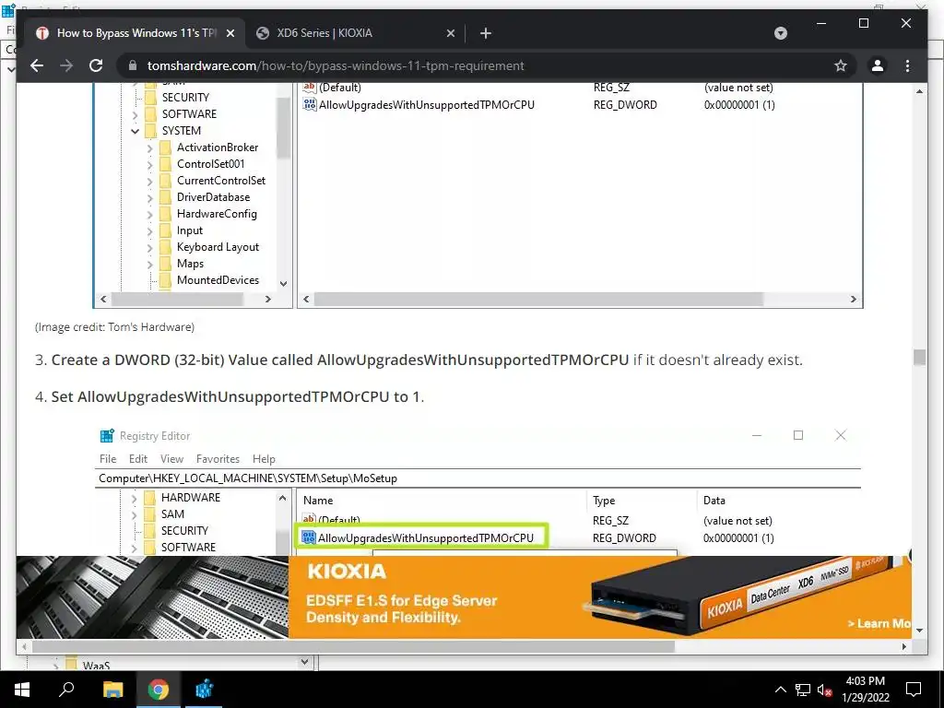Click the tomshardware.com URL in address bar

(336, 65)
